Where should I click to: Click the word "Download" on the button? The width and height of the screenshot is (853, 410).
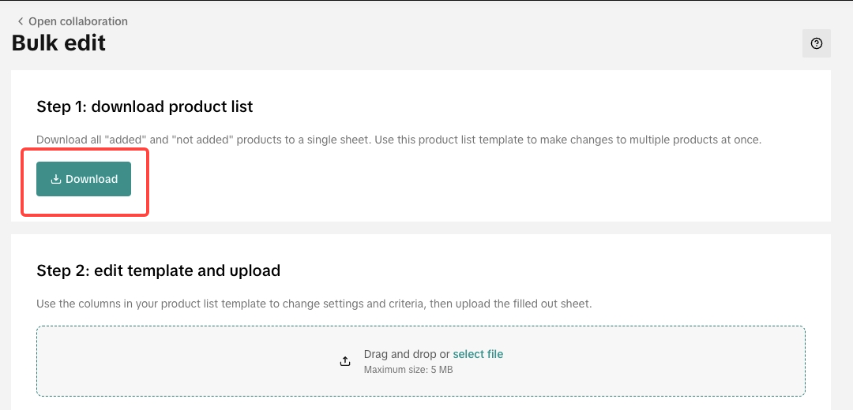coord(92,179)
